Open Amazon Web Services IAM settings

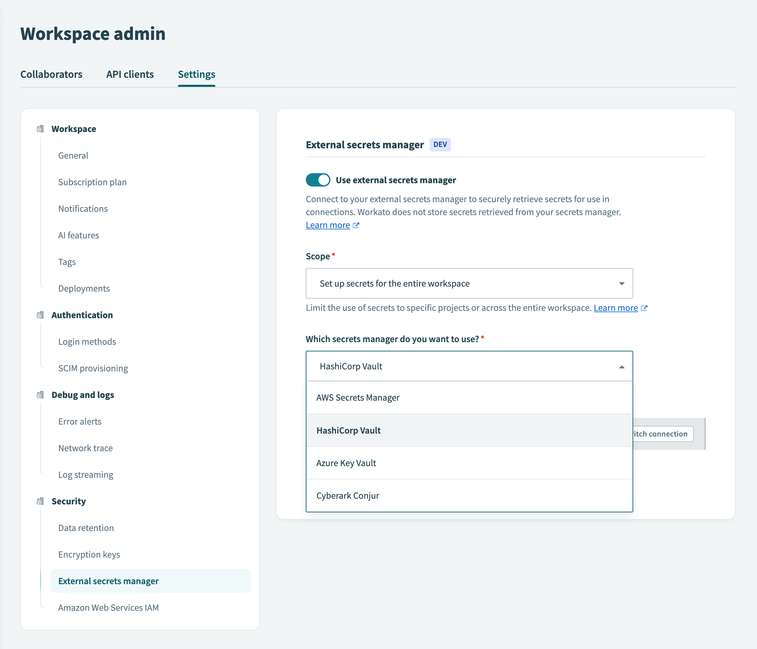[108, 607]
